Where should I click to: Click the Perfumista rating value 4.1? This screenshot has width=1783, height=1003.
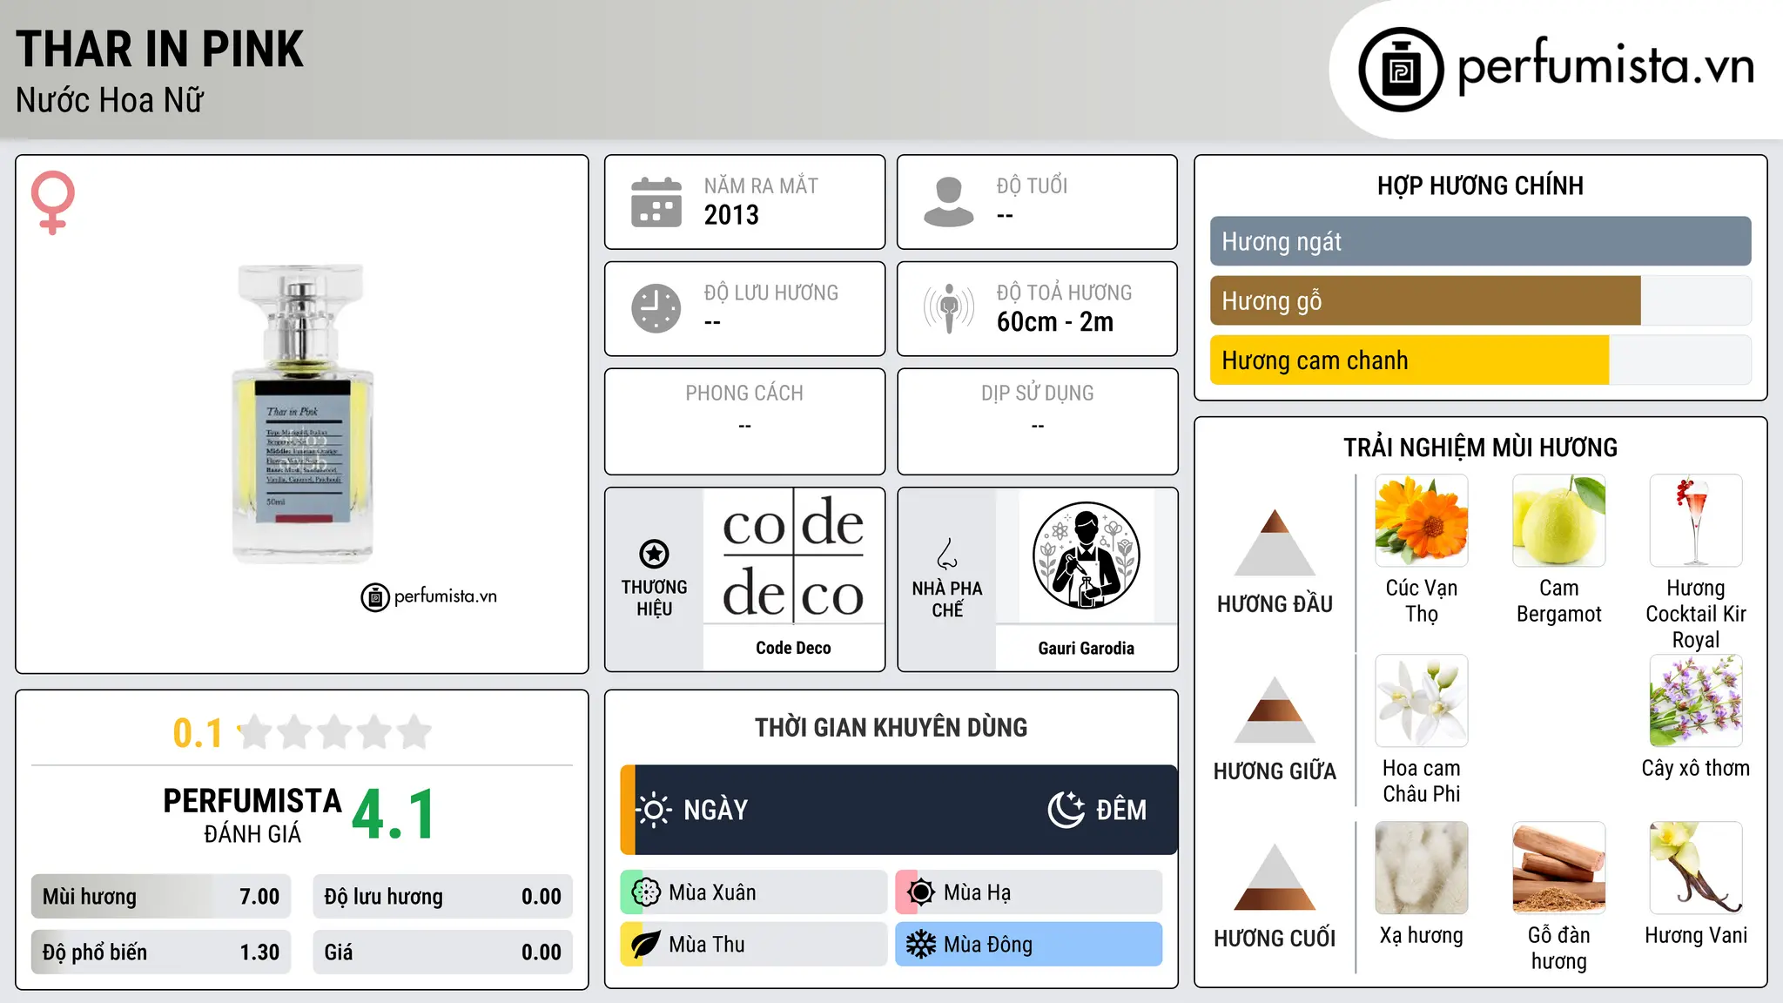pos(394,815)
